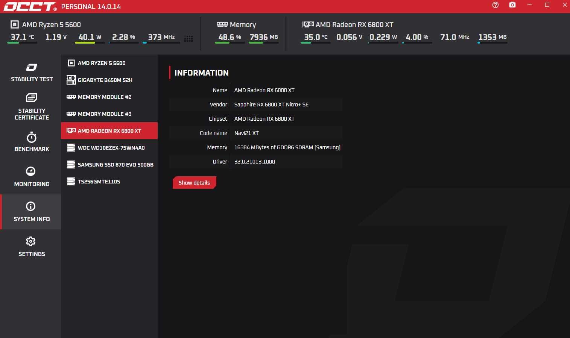
Task: Click the OCCT logo
Action: click(x=30, y=6)
